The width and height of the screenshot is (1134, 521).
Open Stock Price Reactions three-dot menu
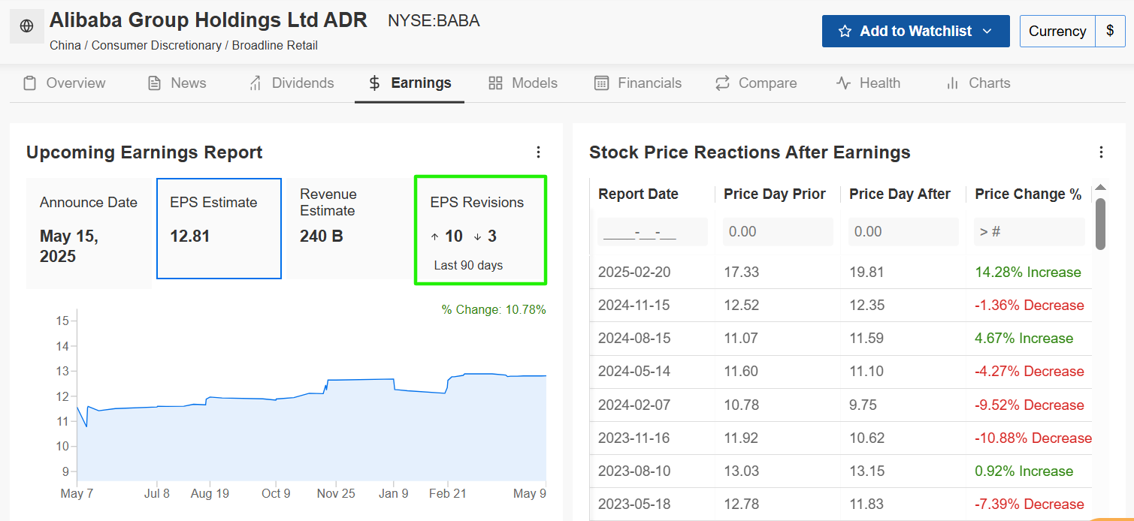1101,152
